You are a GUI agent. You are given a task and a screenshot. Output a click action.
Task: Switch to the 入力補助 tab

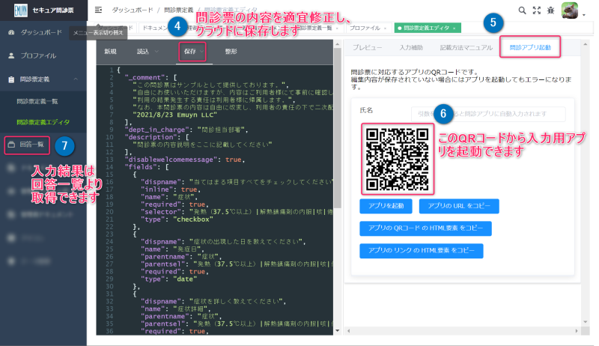click(411, 47)
